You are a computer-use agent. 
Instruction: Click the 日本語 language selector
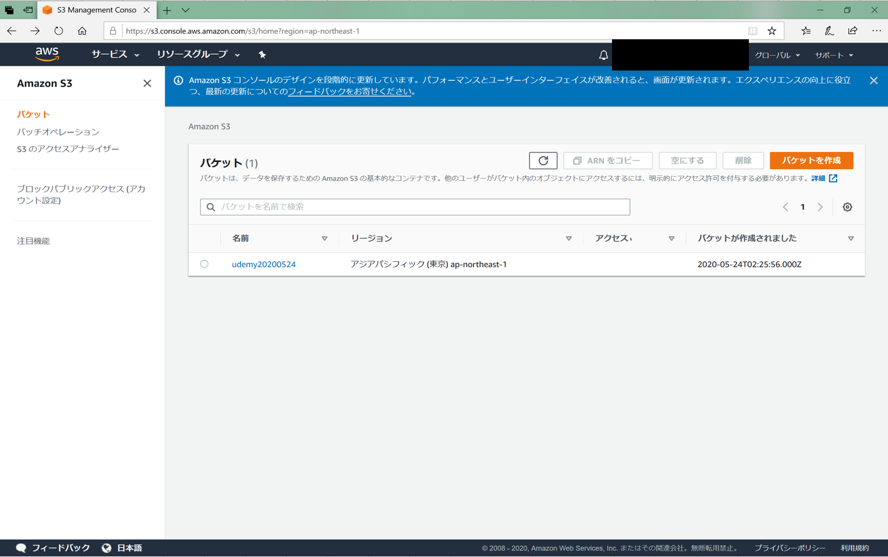[129, 548]
